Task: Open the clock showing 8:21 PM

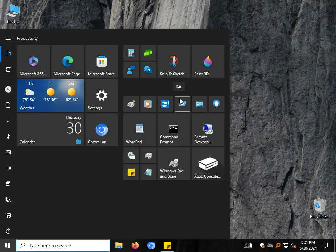Action: [308, 245]
